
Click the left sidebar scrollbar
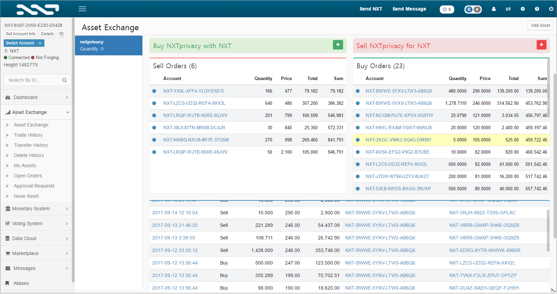[x=73, y=150]
